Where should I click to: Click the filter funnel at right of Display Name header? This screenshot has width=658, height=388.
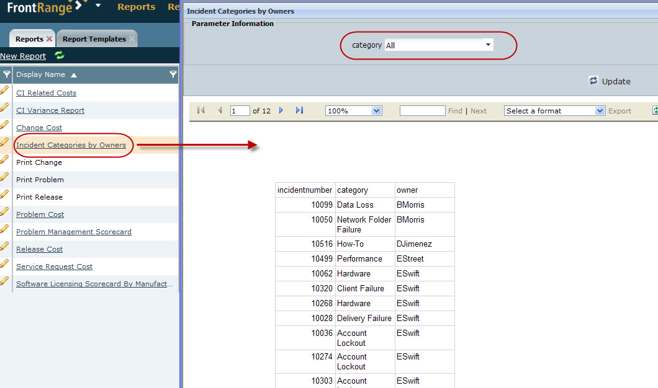[x=173, y=74]
